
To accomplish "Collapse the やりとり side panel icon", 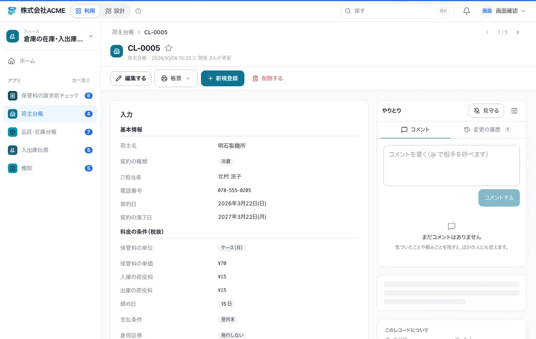I will (x=515, y=111).
